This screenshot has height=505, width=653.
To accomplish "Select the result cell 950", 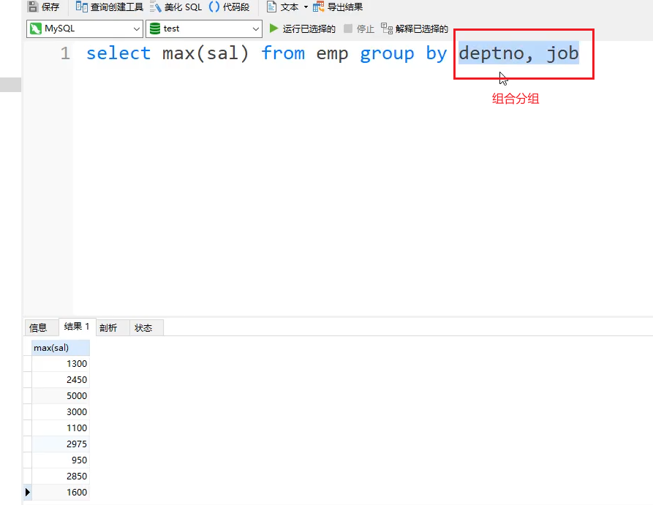I will [61, 460].
